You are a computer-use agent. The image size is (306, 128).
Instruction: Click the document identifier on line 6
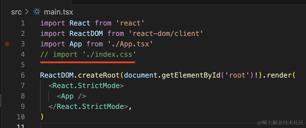click(141, 75)
